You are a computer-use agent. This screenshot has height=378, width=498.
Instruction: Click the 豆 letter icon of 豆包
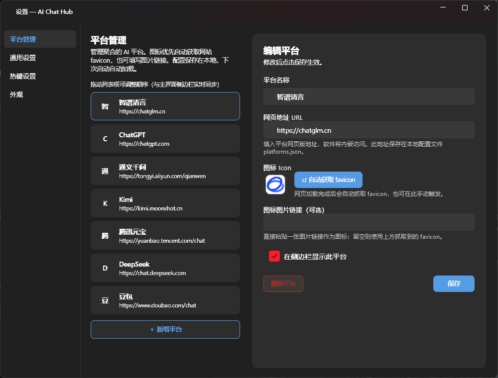(105, 300)
